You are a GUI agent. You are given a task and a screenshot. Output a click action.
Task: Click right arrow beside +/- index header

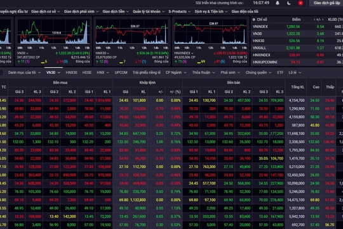[323, 20]
